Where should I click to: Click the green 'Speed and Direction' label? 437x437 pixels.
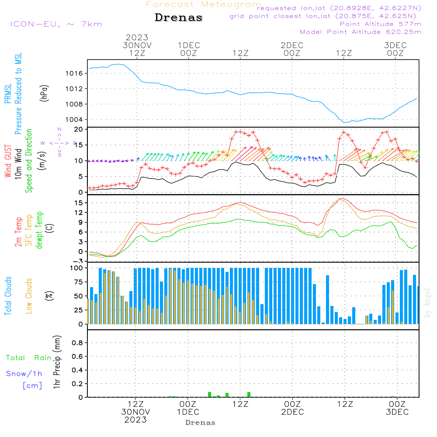(29, 161)
